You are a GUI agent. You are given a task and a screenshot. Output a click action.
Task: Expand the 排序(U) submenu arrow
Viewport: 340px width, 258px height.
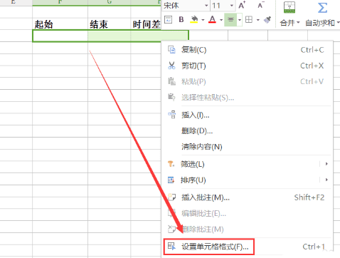tap(326, 180)
